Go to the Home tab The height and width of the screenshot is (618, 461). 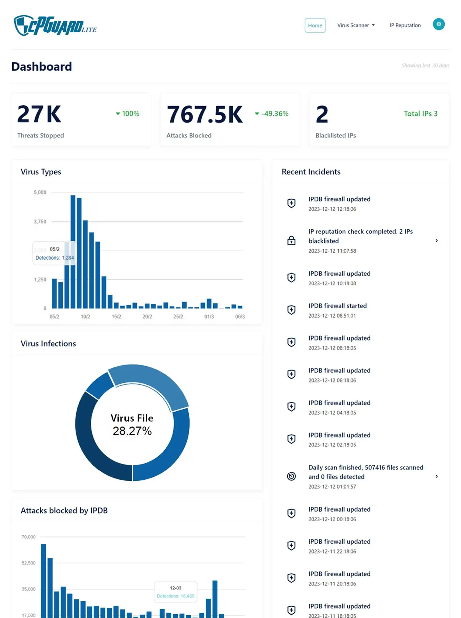click(315, 25)
